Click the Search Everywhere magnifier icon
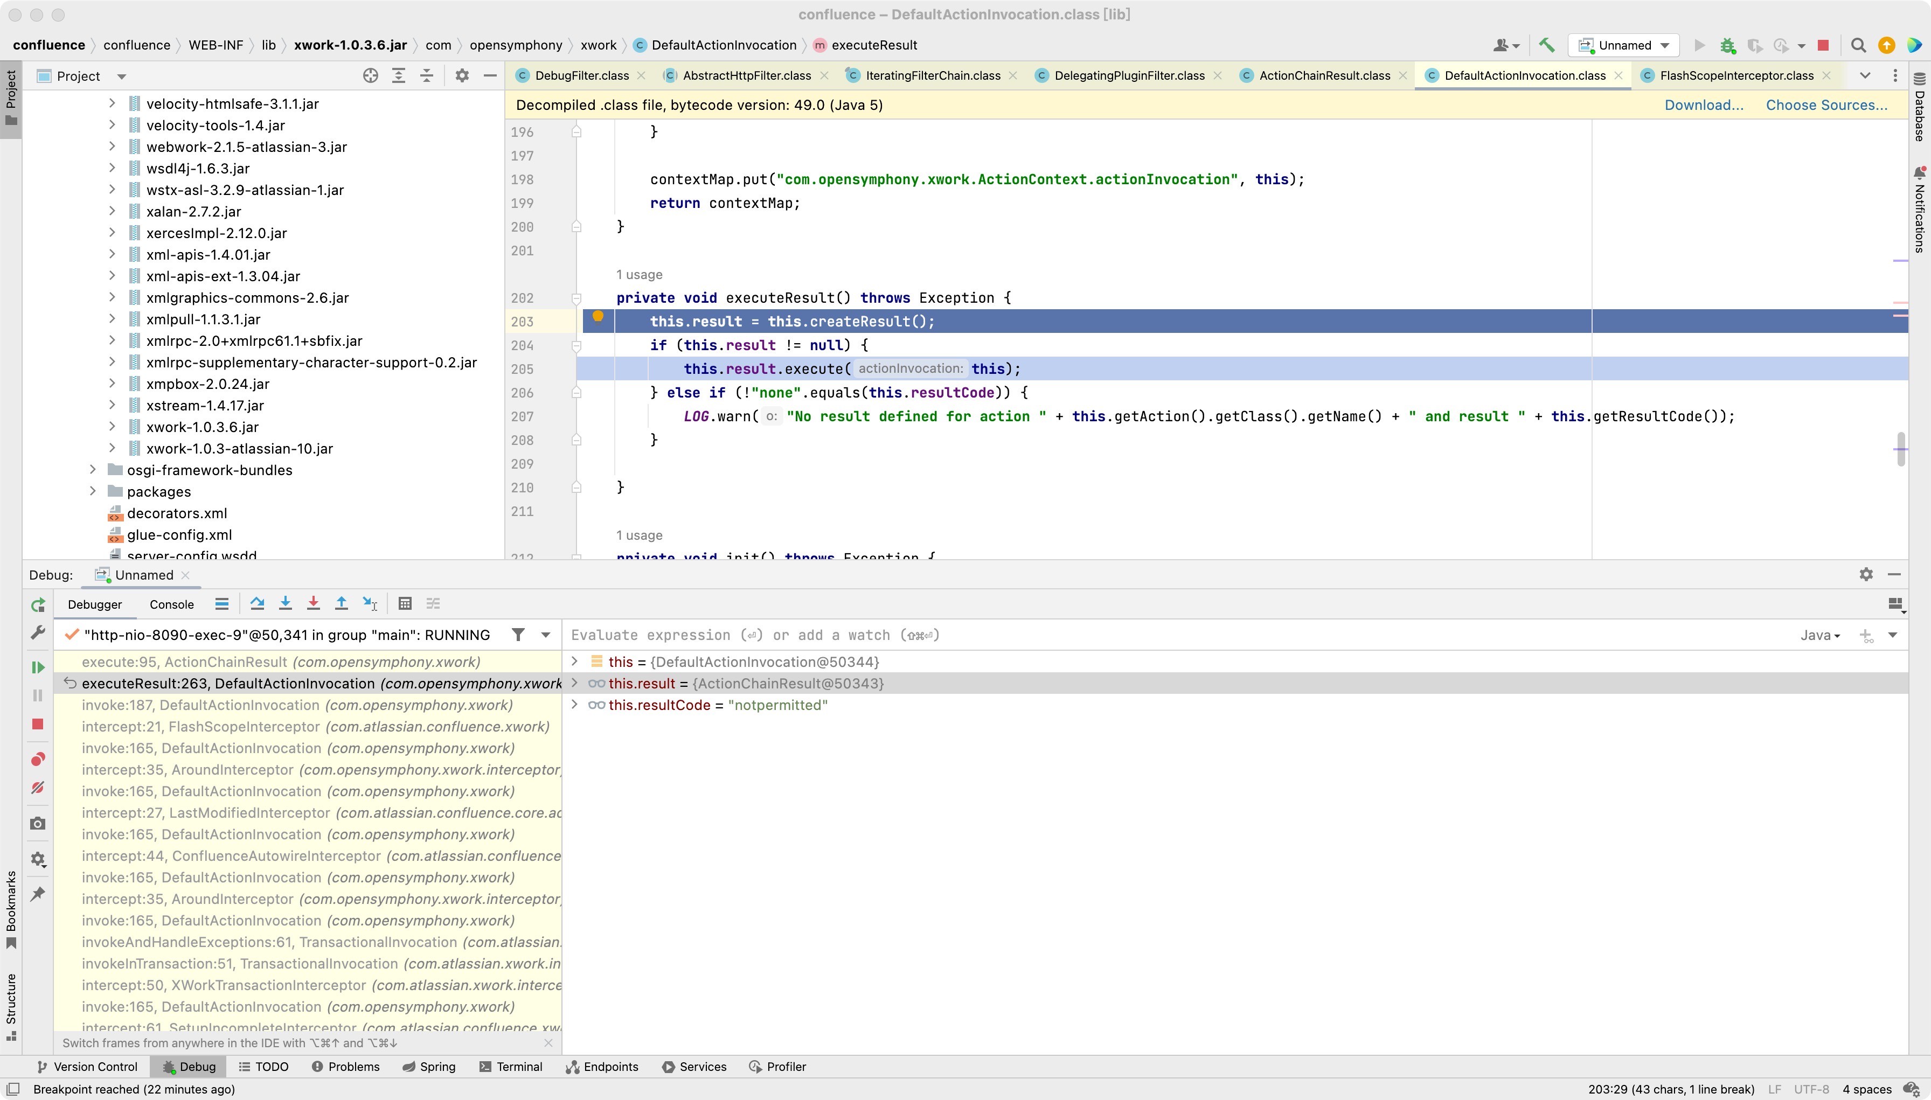Viewport: 1931px width, 1100px height. [x=1858, y=45]
